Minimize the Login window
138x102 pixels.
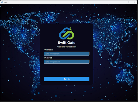coord(123,2)
